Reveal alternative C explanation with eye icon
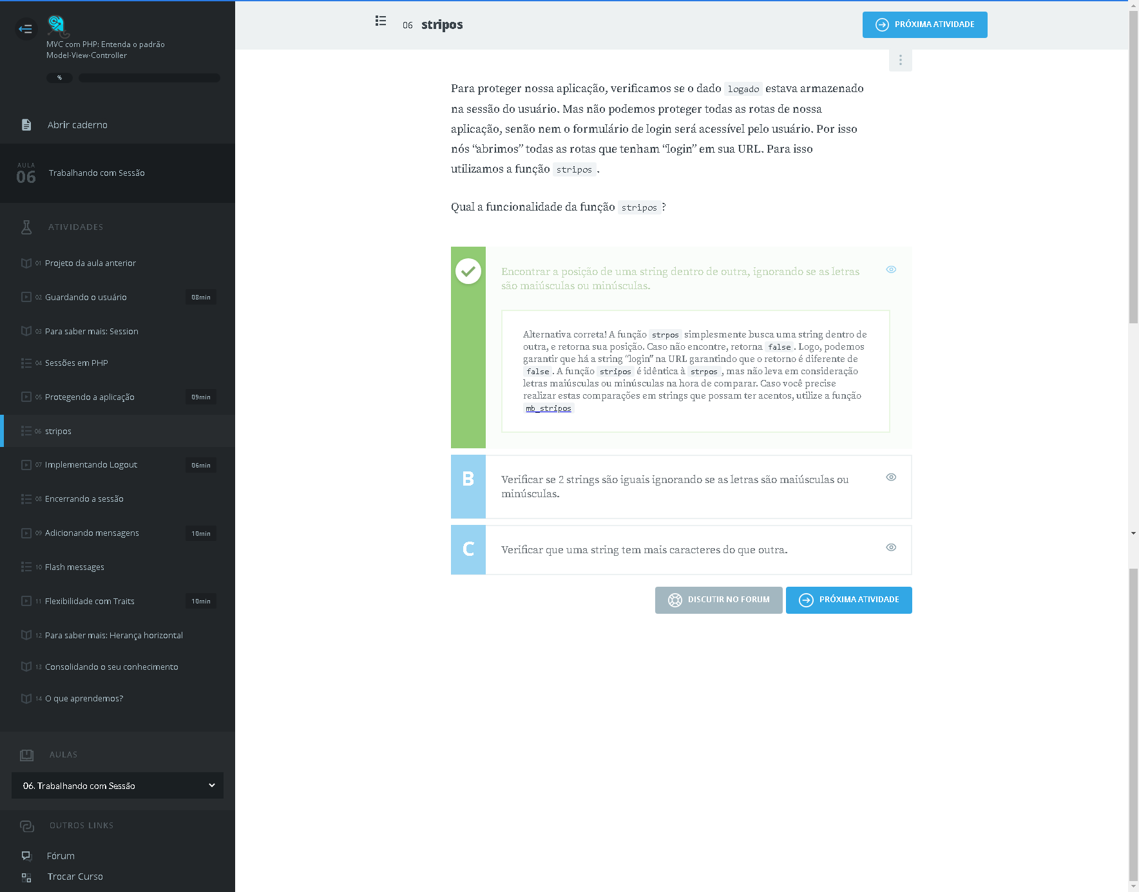Image resolution: width=1139 pixels, height=892 pixels. click(891, 547)
